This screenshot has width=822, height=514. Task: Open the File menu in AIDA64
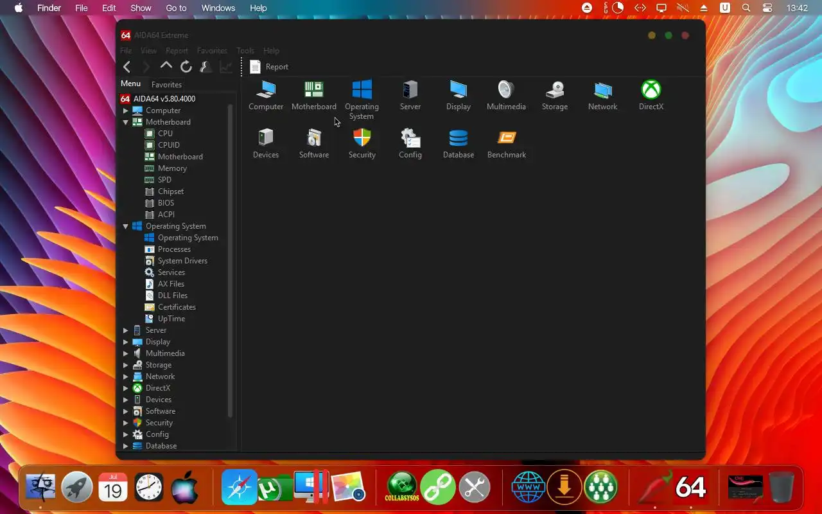pyautogui.click(x=127, y=51)
